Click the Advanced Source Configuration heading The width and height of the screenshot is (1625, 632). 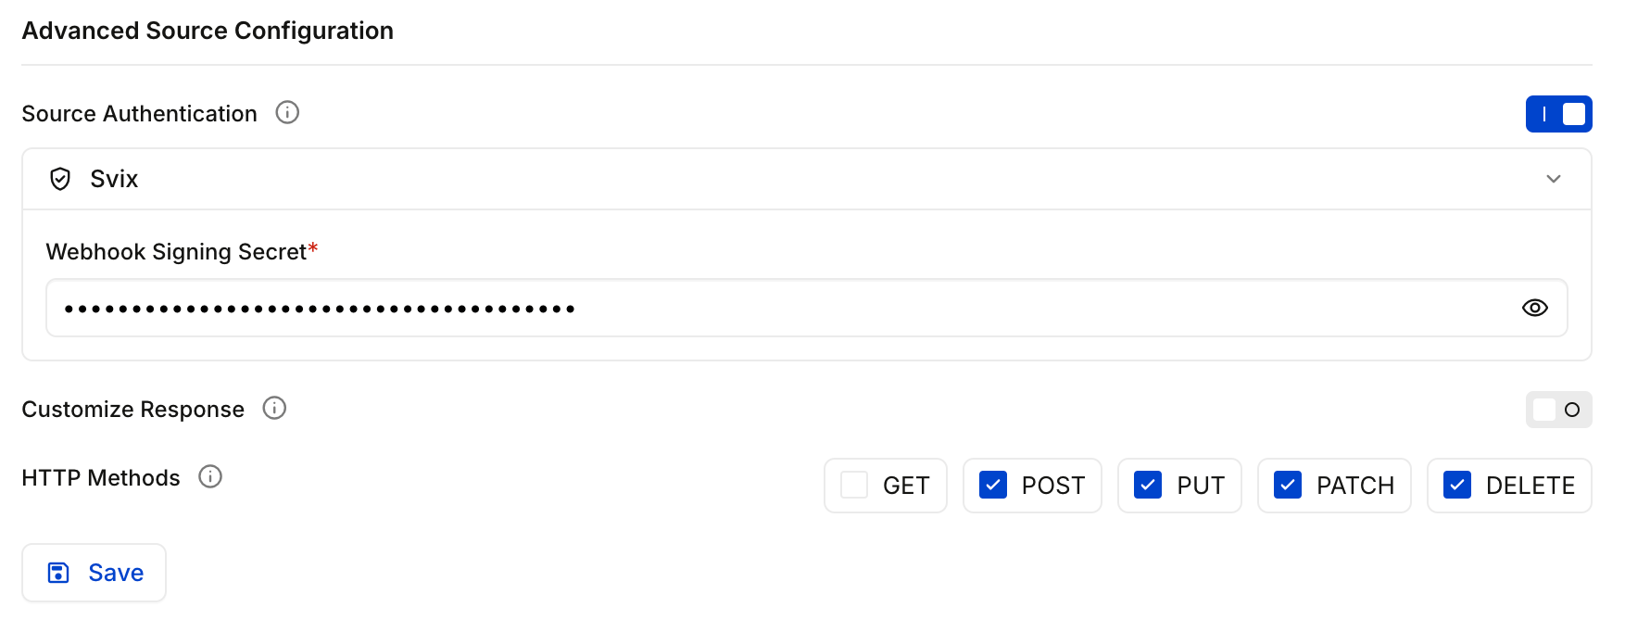pyautogui.click(x=208, y=30)
